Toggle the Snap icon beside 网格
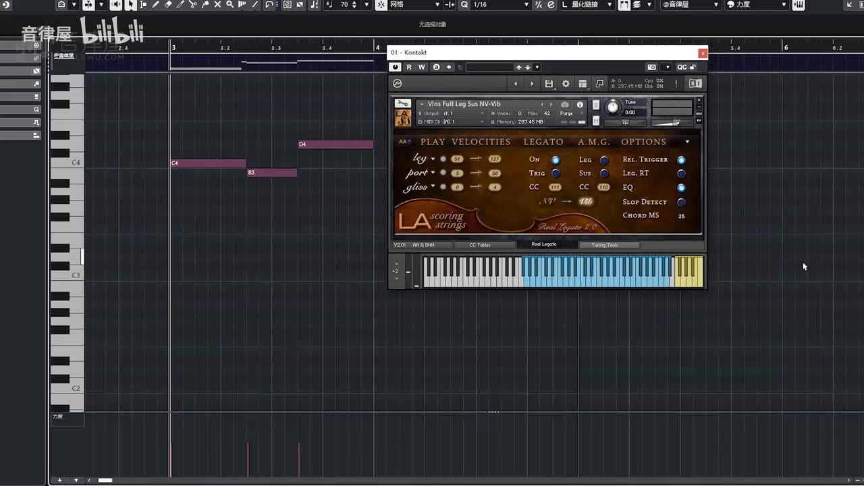This screenshot has height=486, width=864. pos(381,5)
